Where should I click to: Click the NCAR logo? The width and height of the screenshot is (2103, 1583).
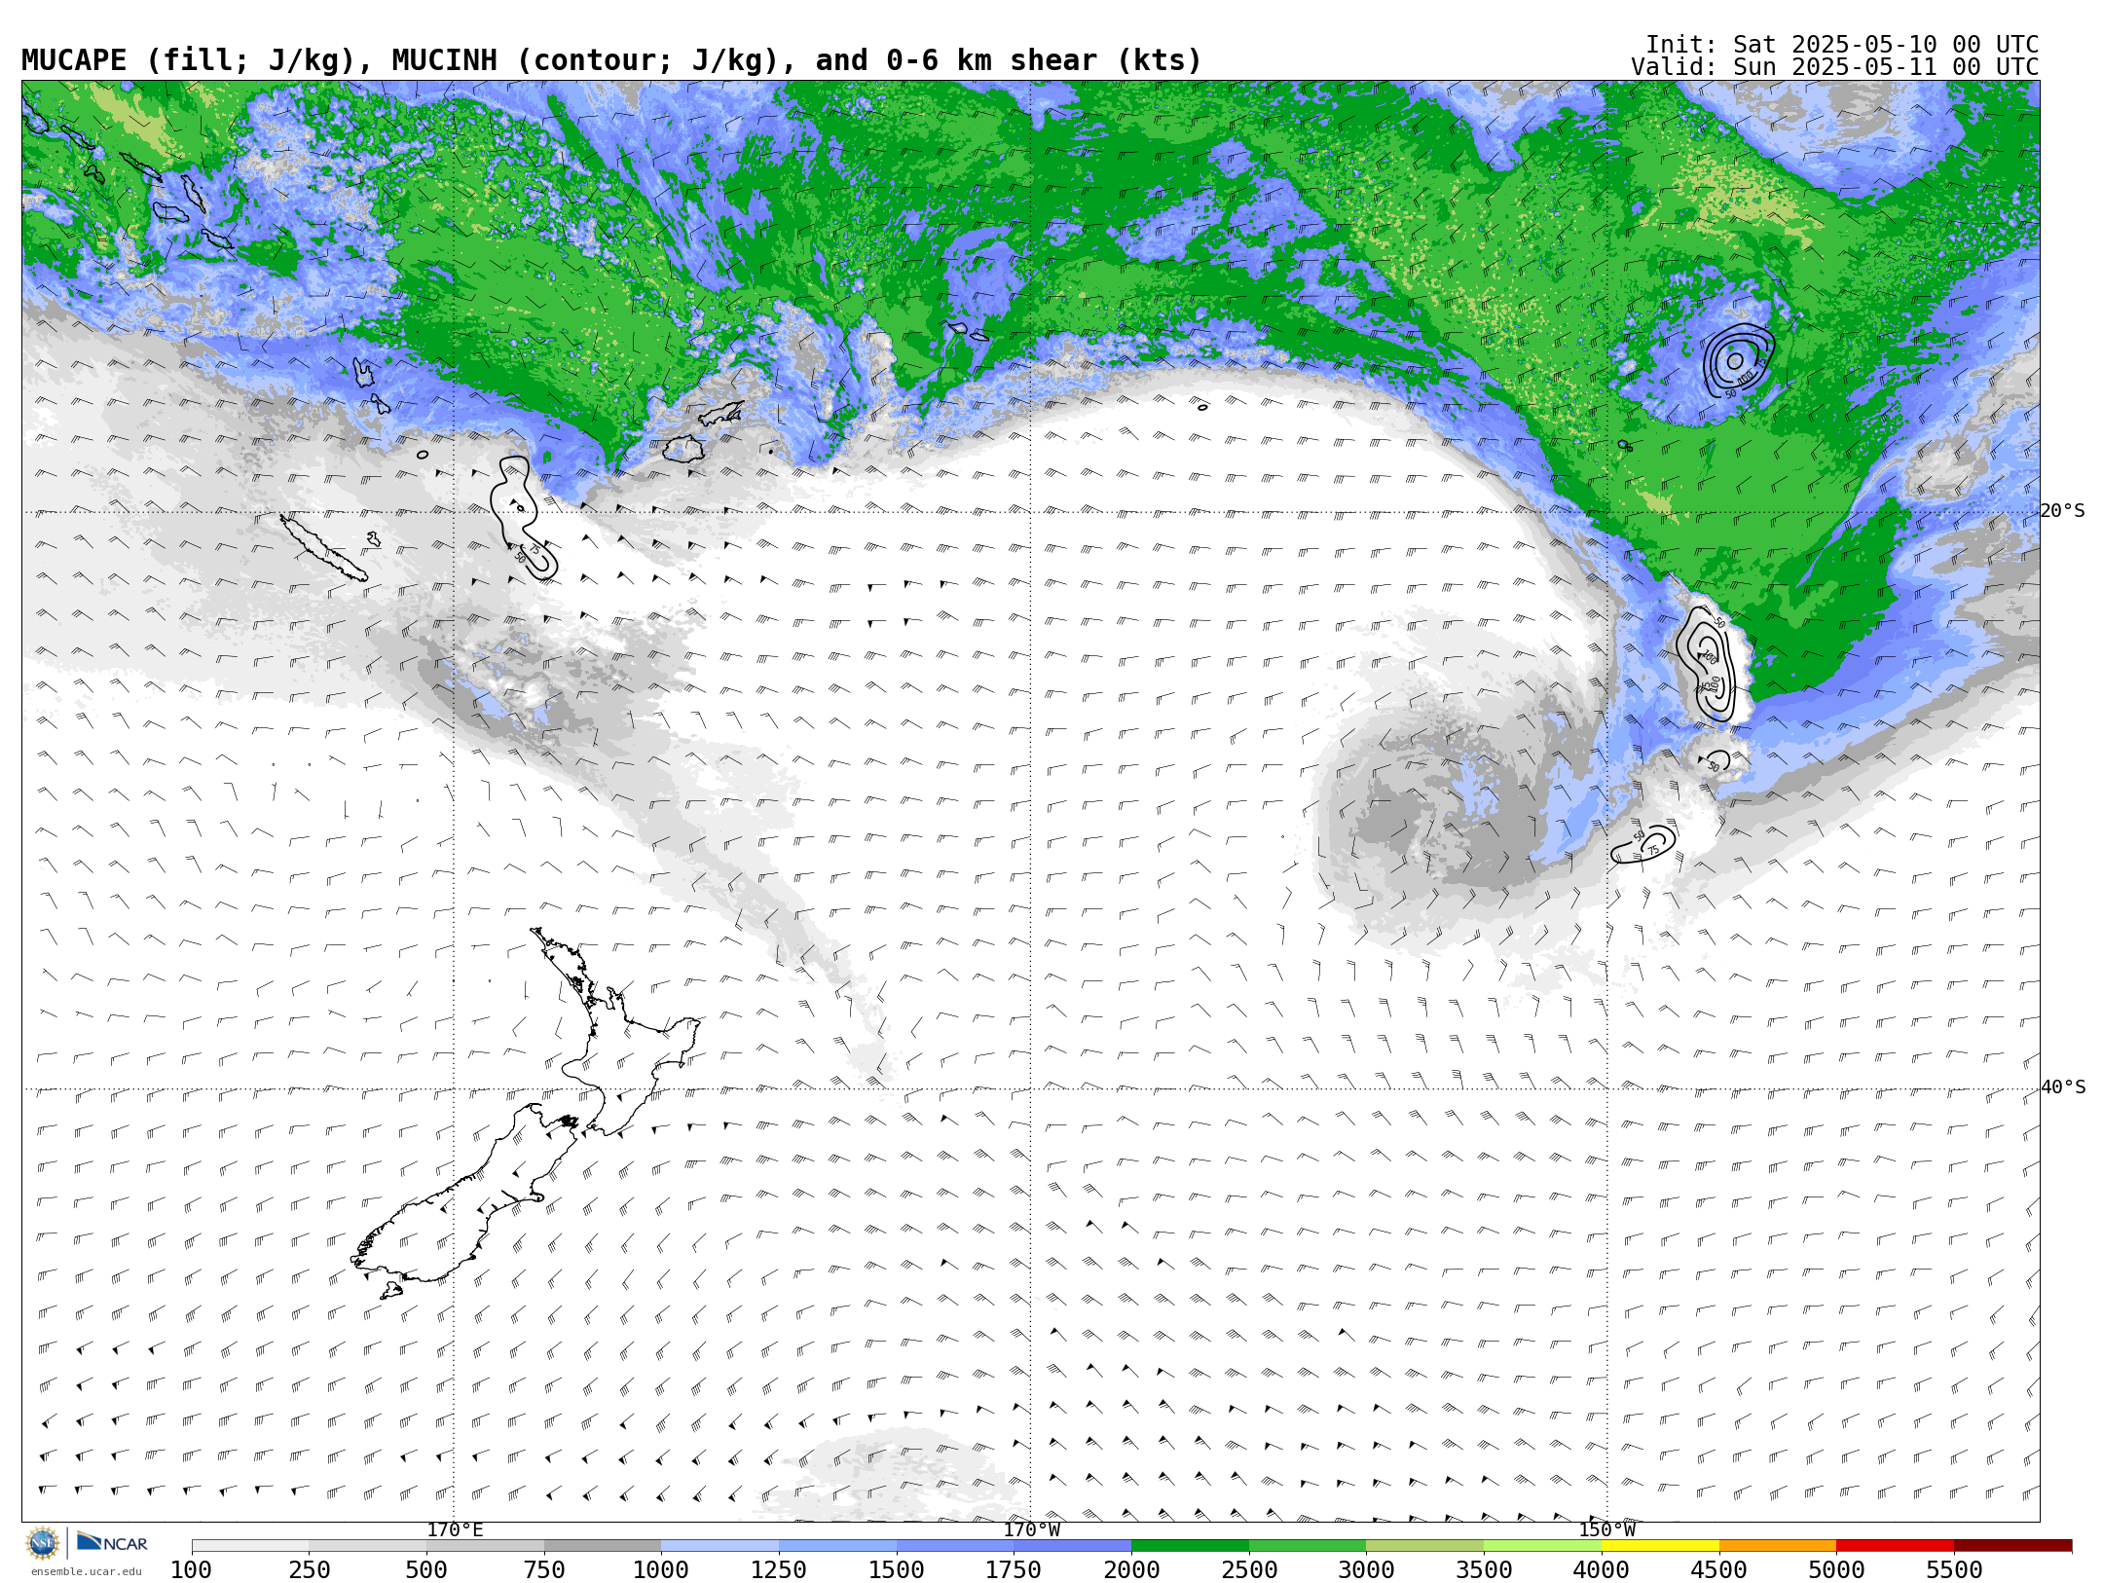112,1542
